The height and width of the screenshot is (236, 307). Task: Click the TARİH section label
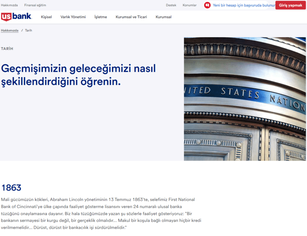(7, 49)
